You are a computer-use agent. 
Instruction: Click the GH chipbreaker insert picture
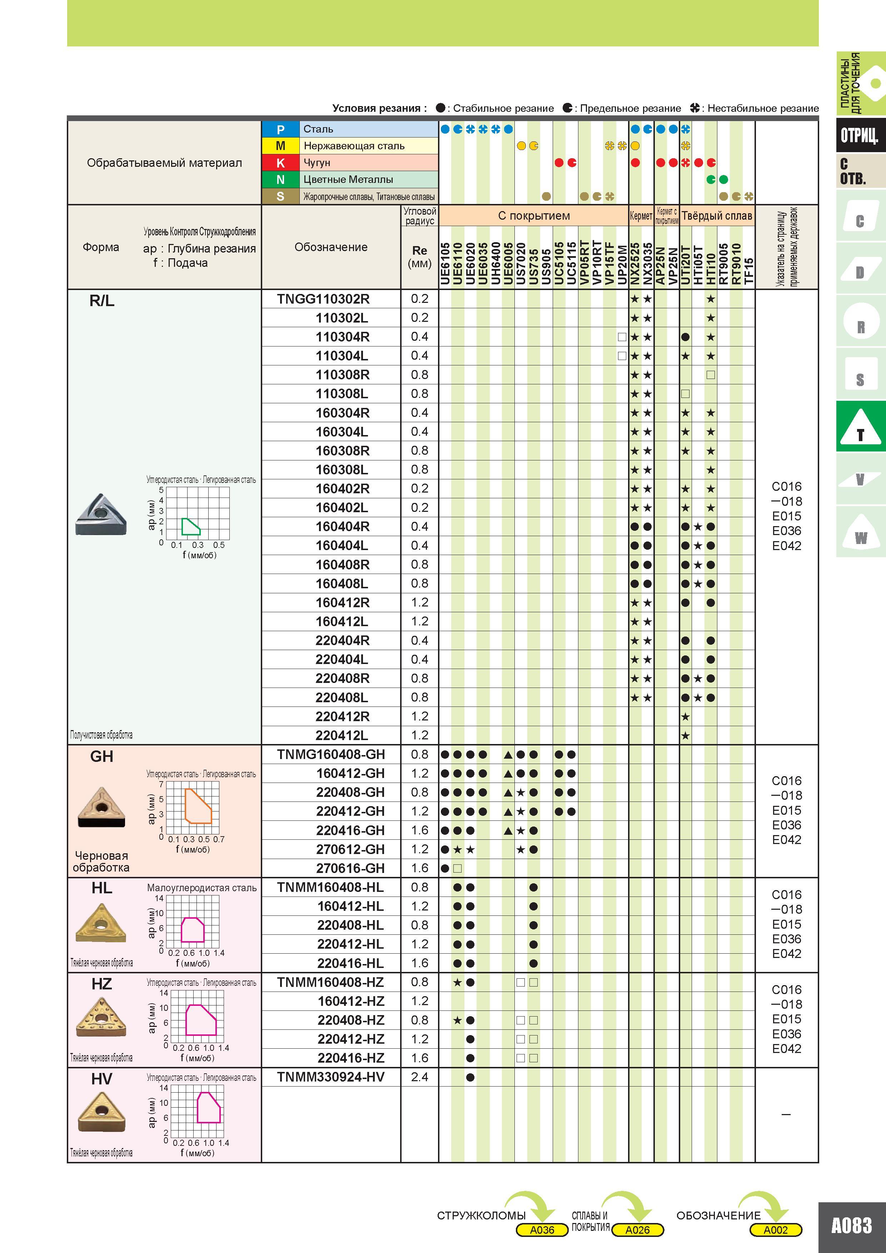click(x=101, y=807)
